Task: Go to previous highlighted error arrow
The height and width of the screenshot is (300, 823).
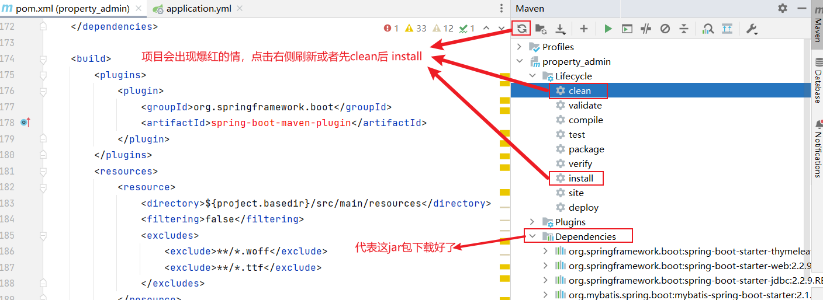Action: pyautogui.click(x=486, y=28)
